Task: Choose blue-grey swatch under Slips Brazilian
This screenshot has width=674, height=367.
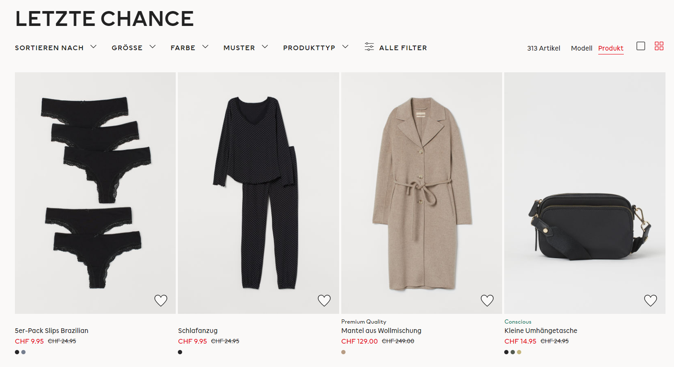Action: [x=23, y=352]
